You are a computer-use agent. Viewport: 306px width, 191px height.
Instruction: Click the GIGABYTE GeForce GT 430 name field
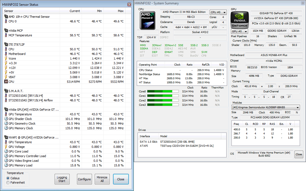(276, 13)
